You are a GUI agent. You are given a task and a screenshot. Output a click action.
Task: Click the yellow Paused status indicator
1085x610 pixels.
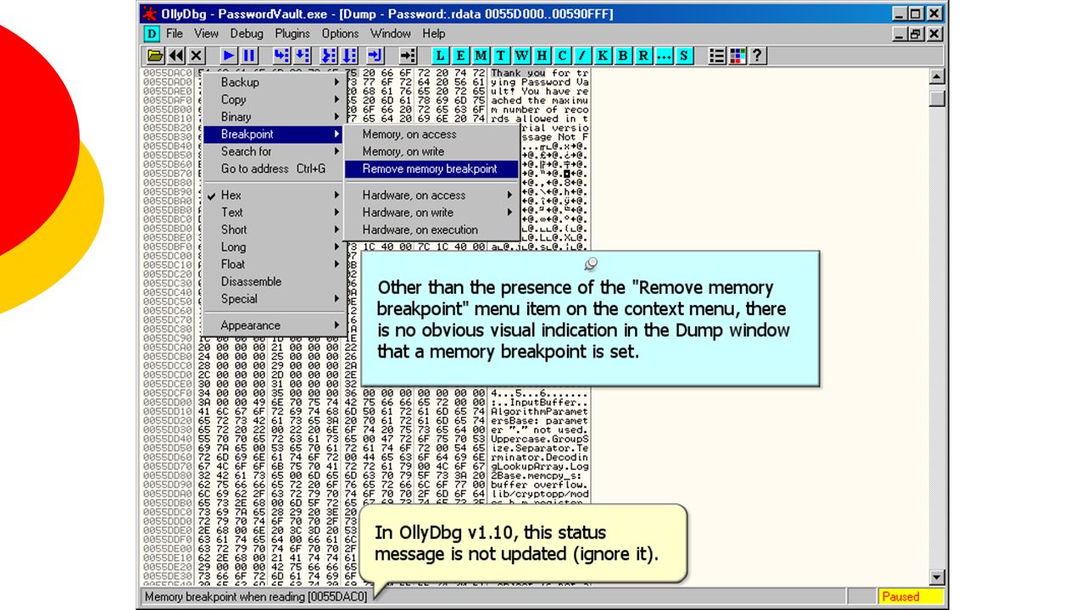tap(910, 596)
